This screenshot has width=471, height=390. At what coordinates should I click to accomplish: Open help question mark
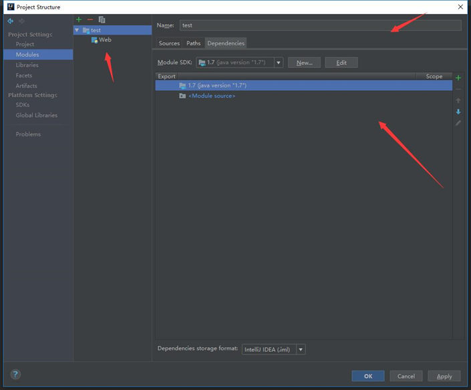tap(15, 375)
